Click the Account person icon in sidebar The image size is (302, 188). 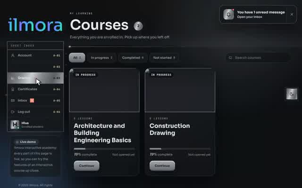point(13,55)
